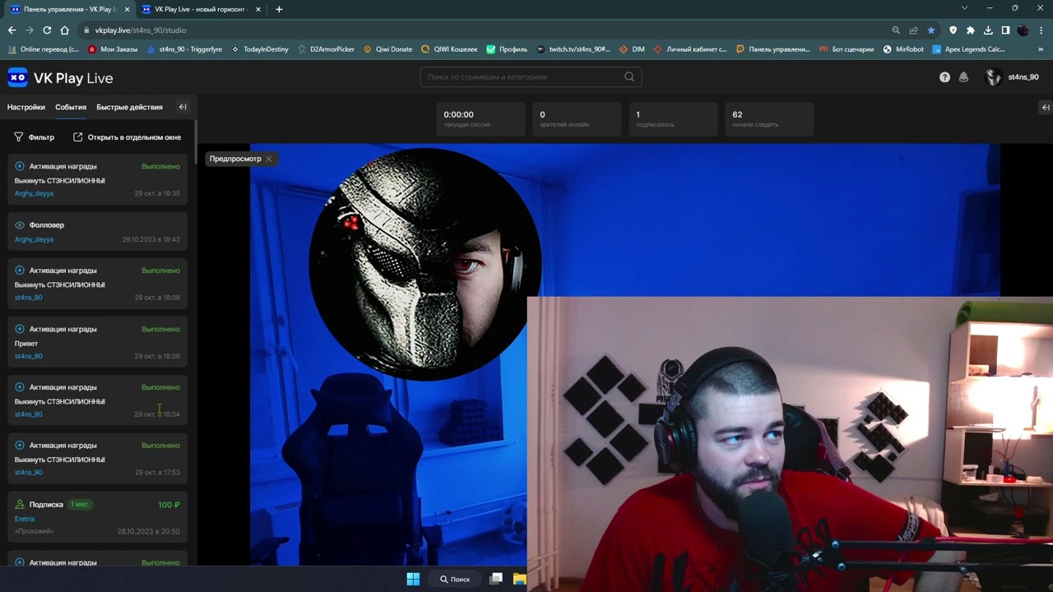Open the D2ArmorPicker bookmark
This screenshot has width=1053, height=592.
click(x=326, y=49)
